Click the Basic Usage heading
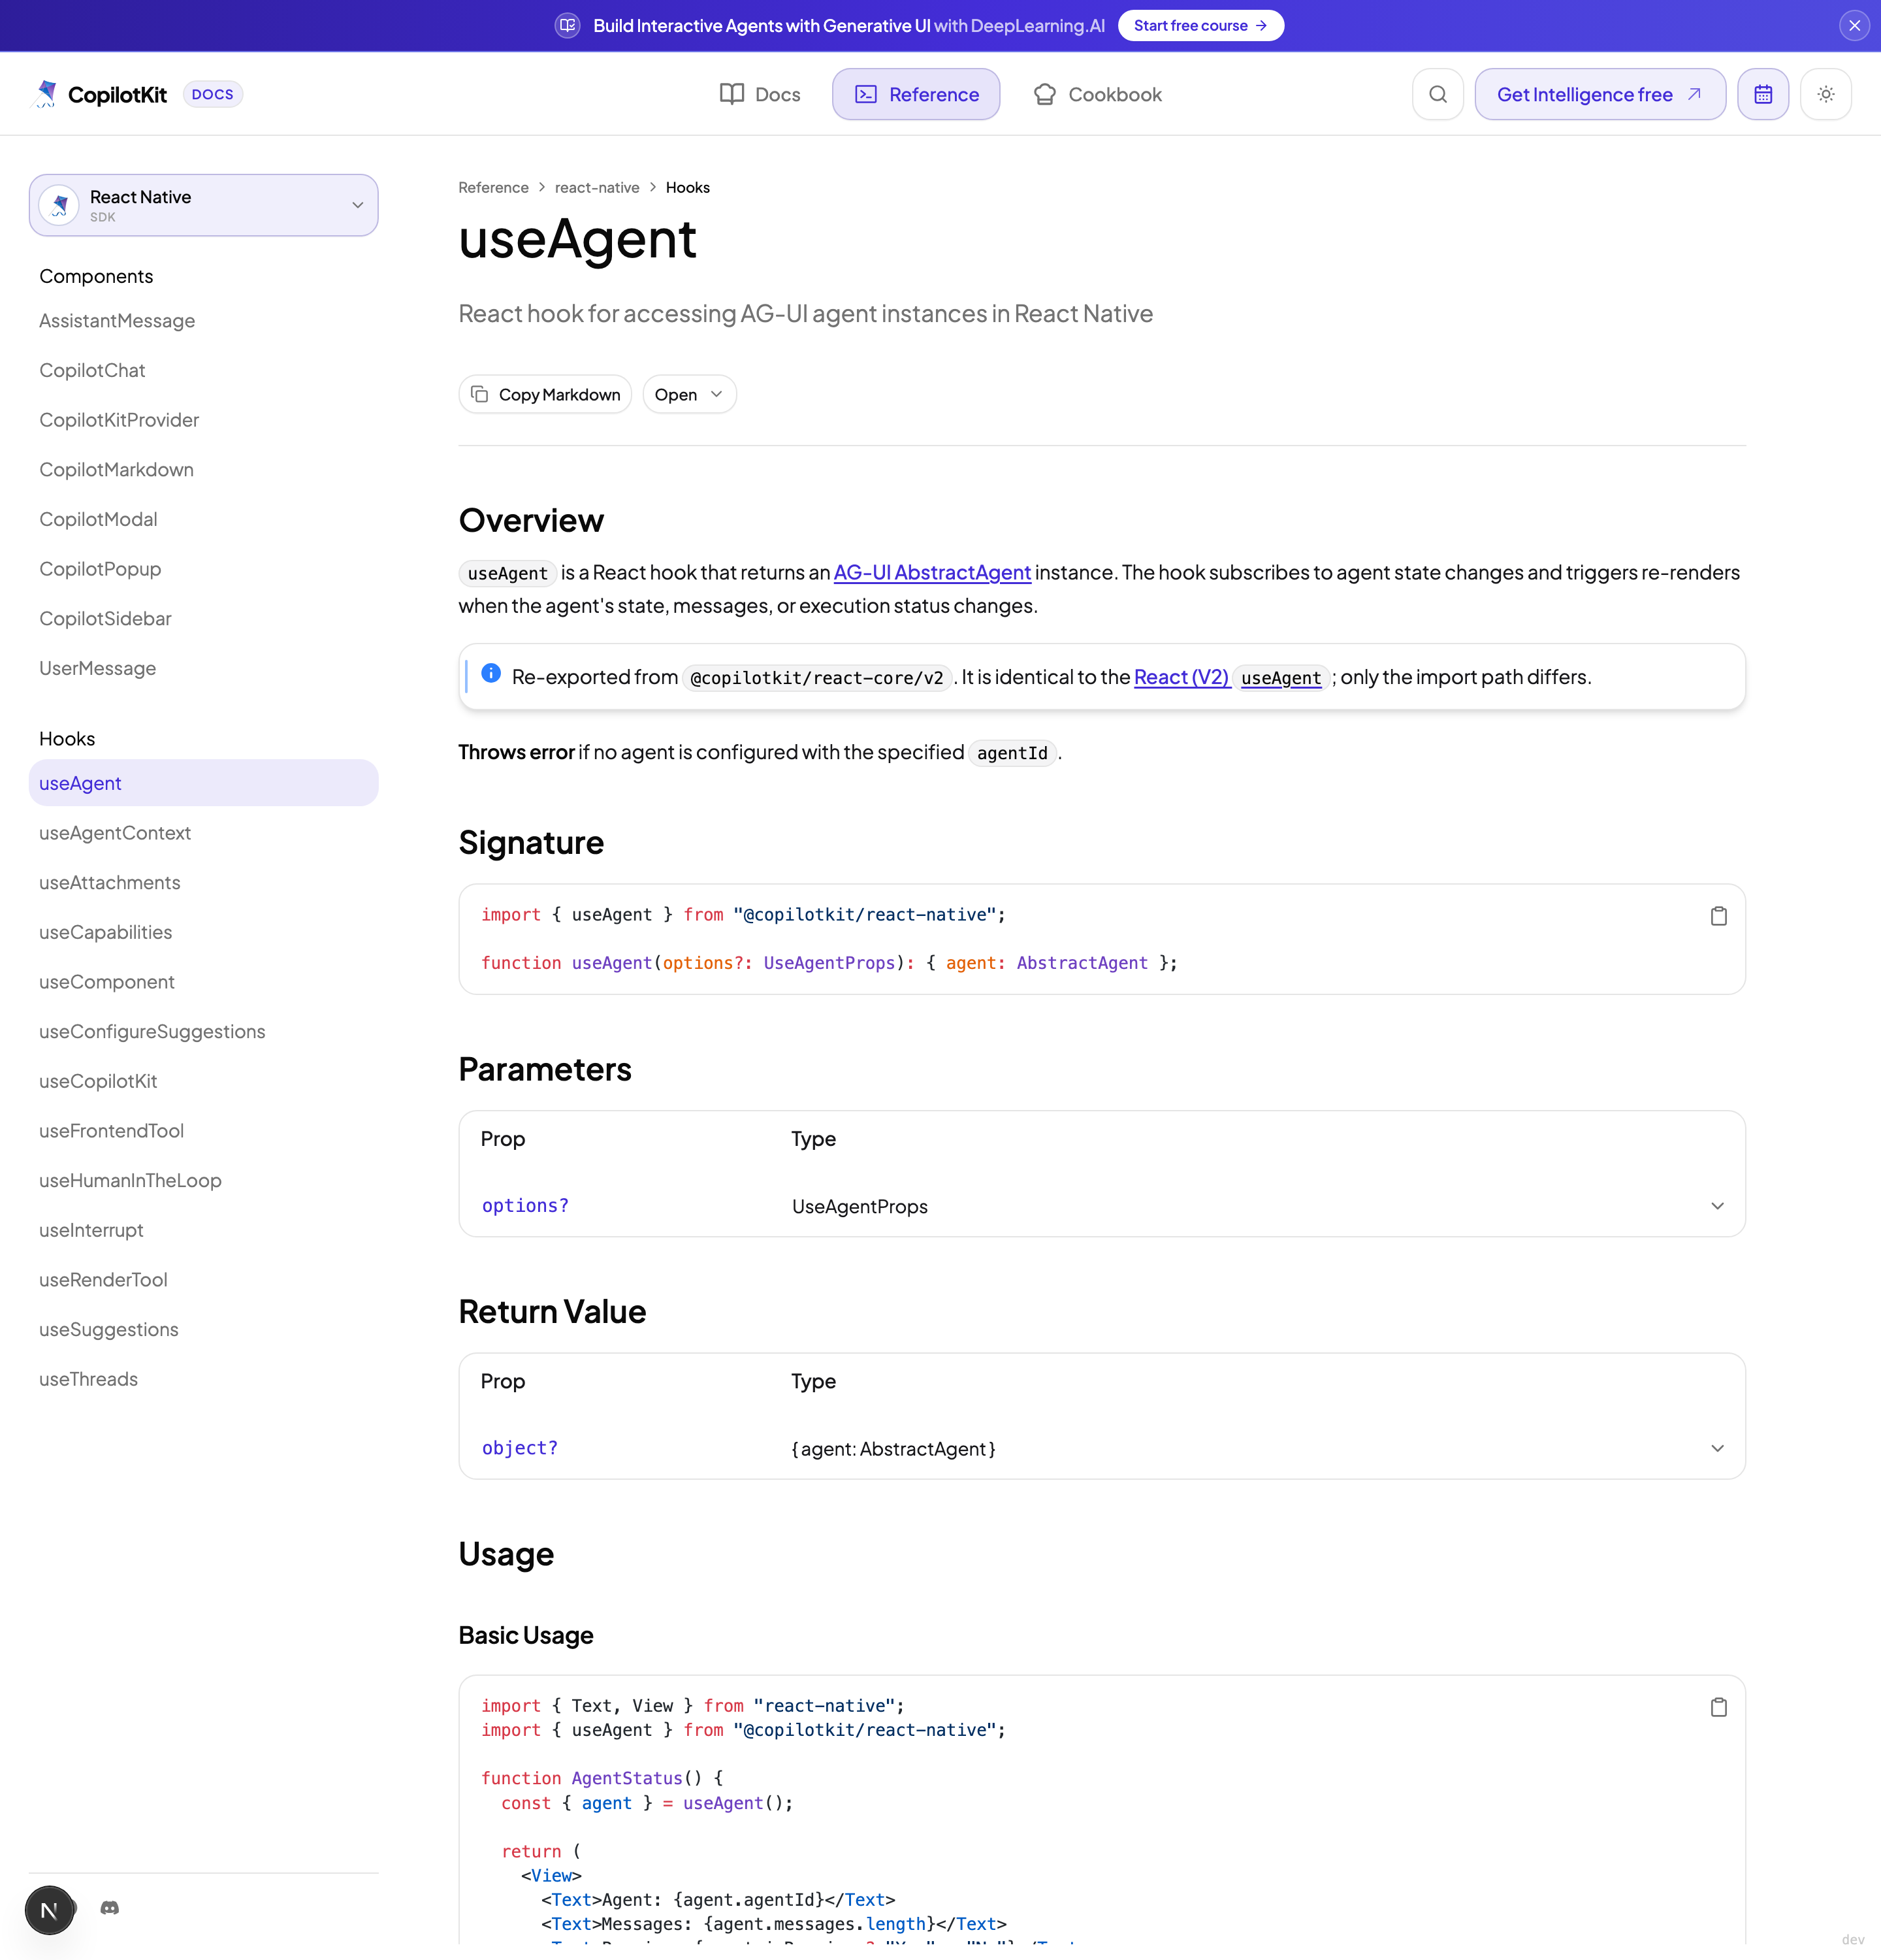 coord(526,1636)
